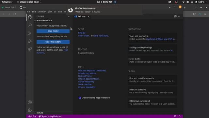Collapse the No Folder Opened section
The width and height of the screenshot is (209, 118).
click(43, 21)
